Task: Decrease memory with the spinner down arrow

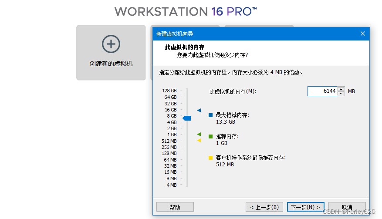Action: [341, 94]
